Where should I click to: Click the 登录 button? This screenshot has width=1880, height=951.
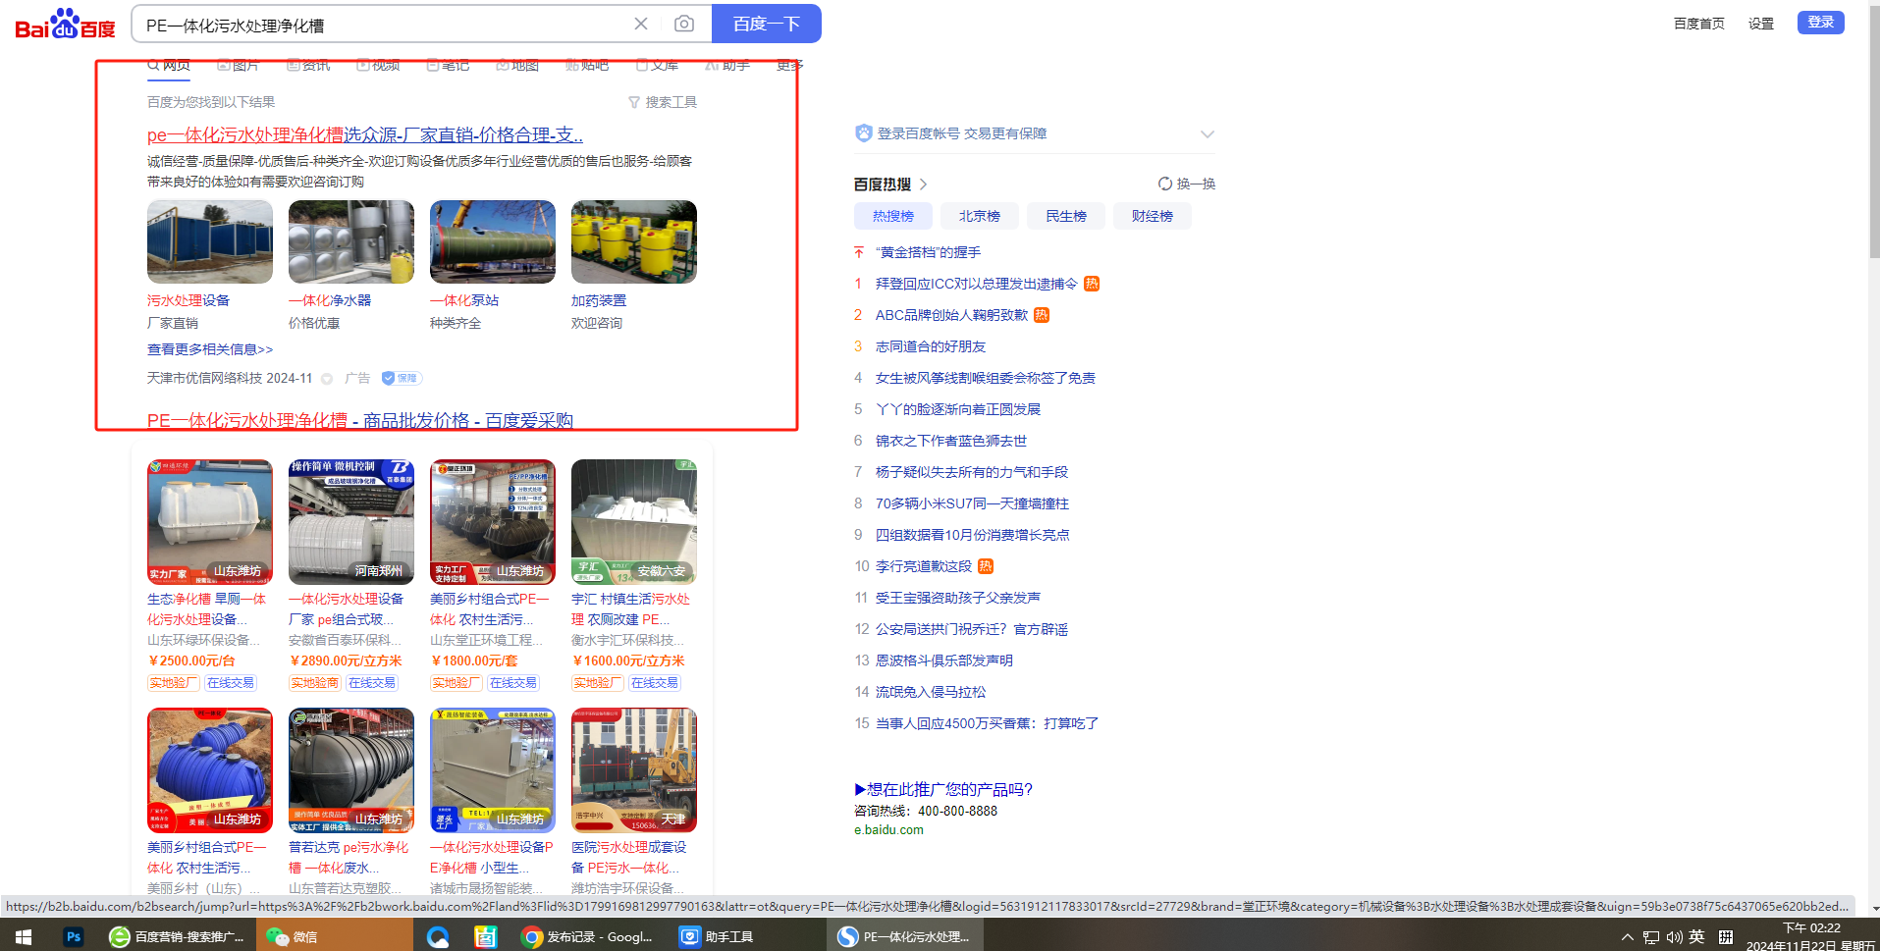[x=1821, y=22]
